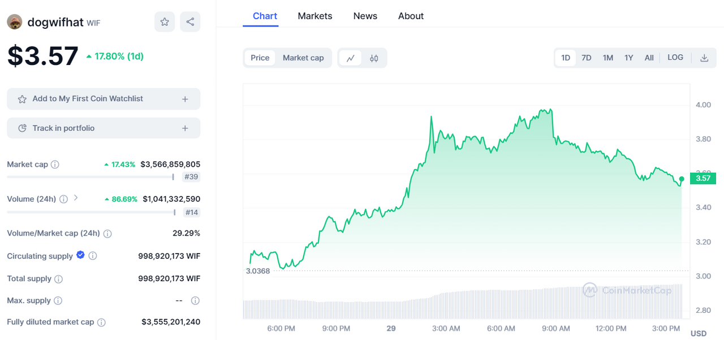Show Circulating supply info tooltip
Viewport: 724px width, 340px height.
pos(93,256)
